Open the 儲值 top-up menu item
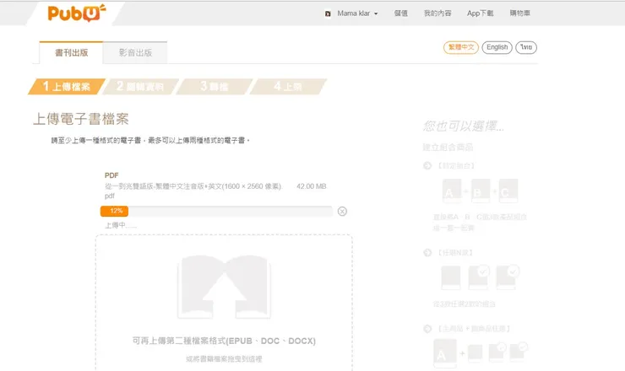Image resolution: width=625 pixels, height=371 pixels. (400, 13)
